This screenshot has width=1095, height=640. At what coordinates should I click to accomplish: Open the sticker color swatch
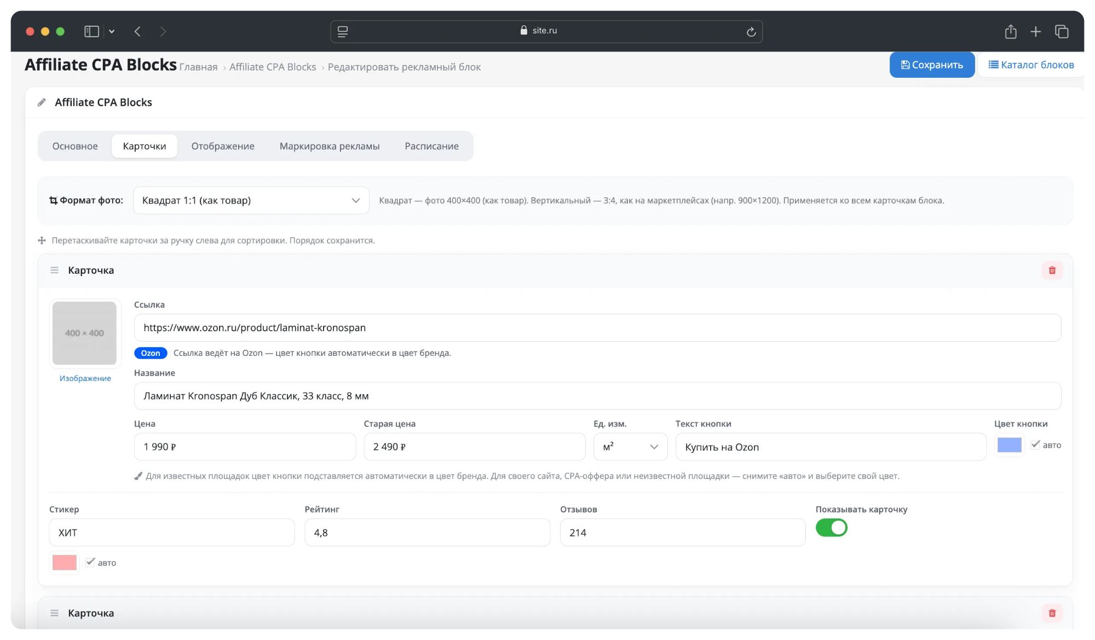tap(65, 562)
